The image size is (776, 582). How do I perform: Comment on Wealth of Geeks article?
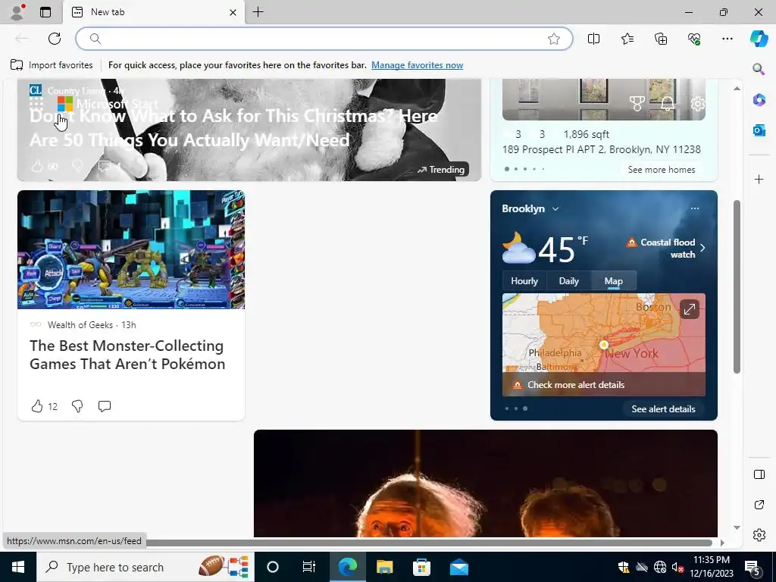point(105,406)
